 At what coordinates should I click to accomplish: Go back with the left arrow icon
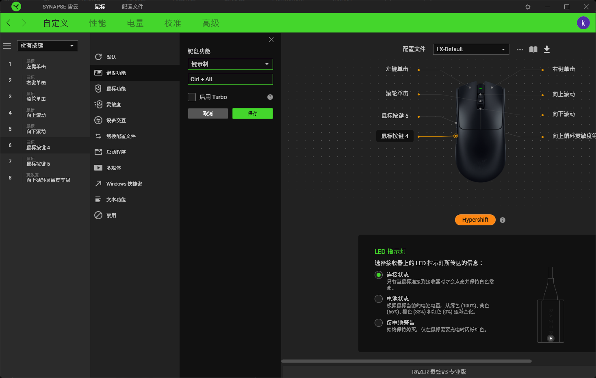click(x=9, y=23)
